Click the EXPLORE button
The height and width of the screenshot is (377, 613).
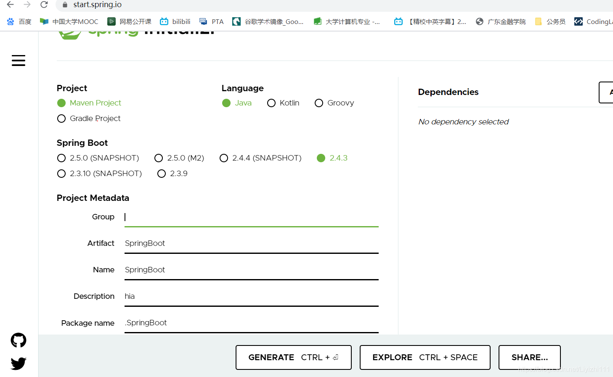[x=425, y=357]
